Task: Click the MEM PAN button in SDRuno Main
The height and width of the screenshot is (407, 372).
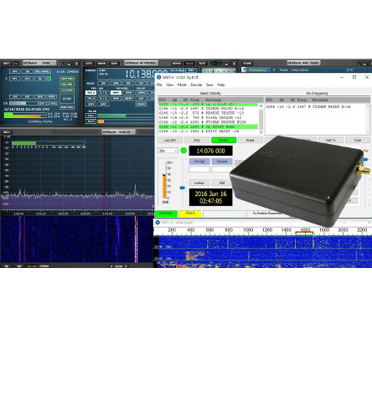Action: tap(67, 107)
